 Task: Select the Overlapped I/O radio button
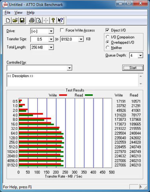108,42
